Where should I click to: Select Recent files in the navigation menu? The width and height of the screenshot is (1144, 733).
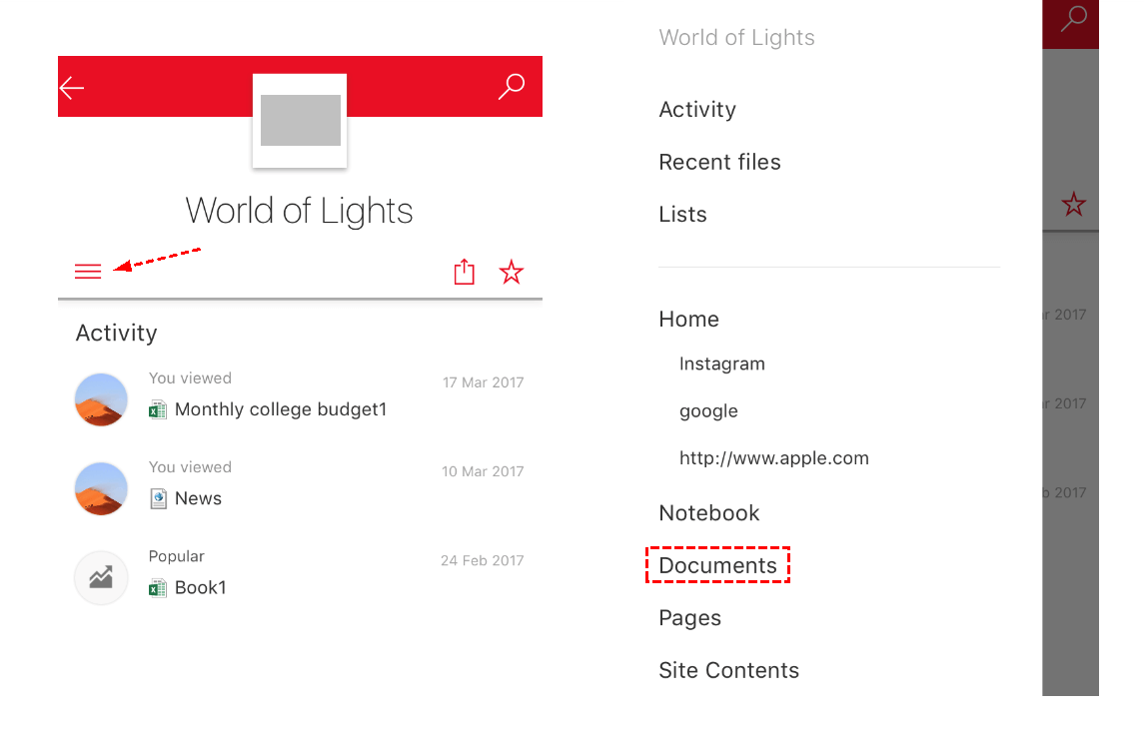(x=719, y=162)
